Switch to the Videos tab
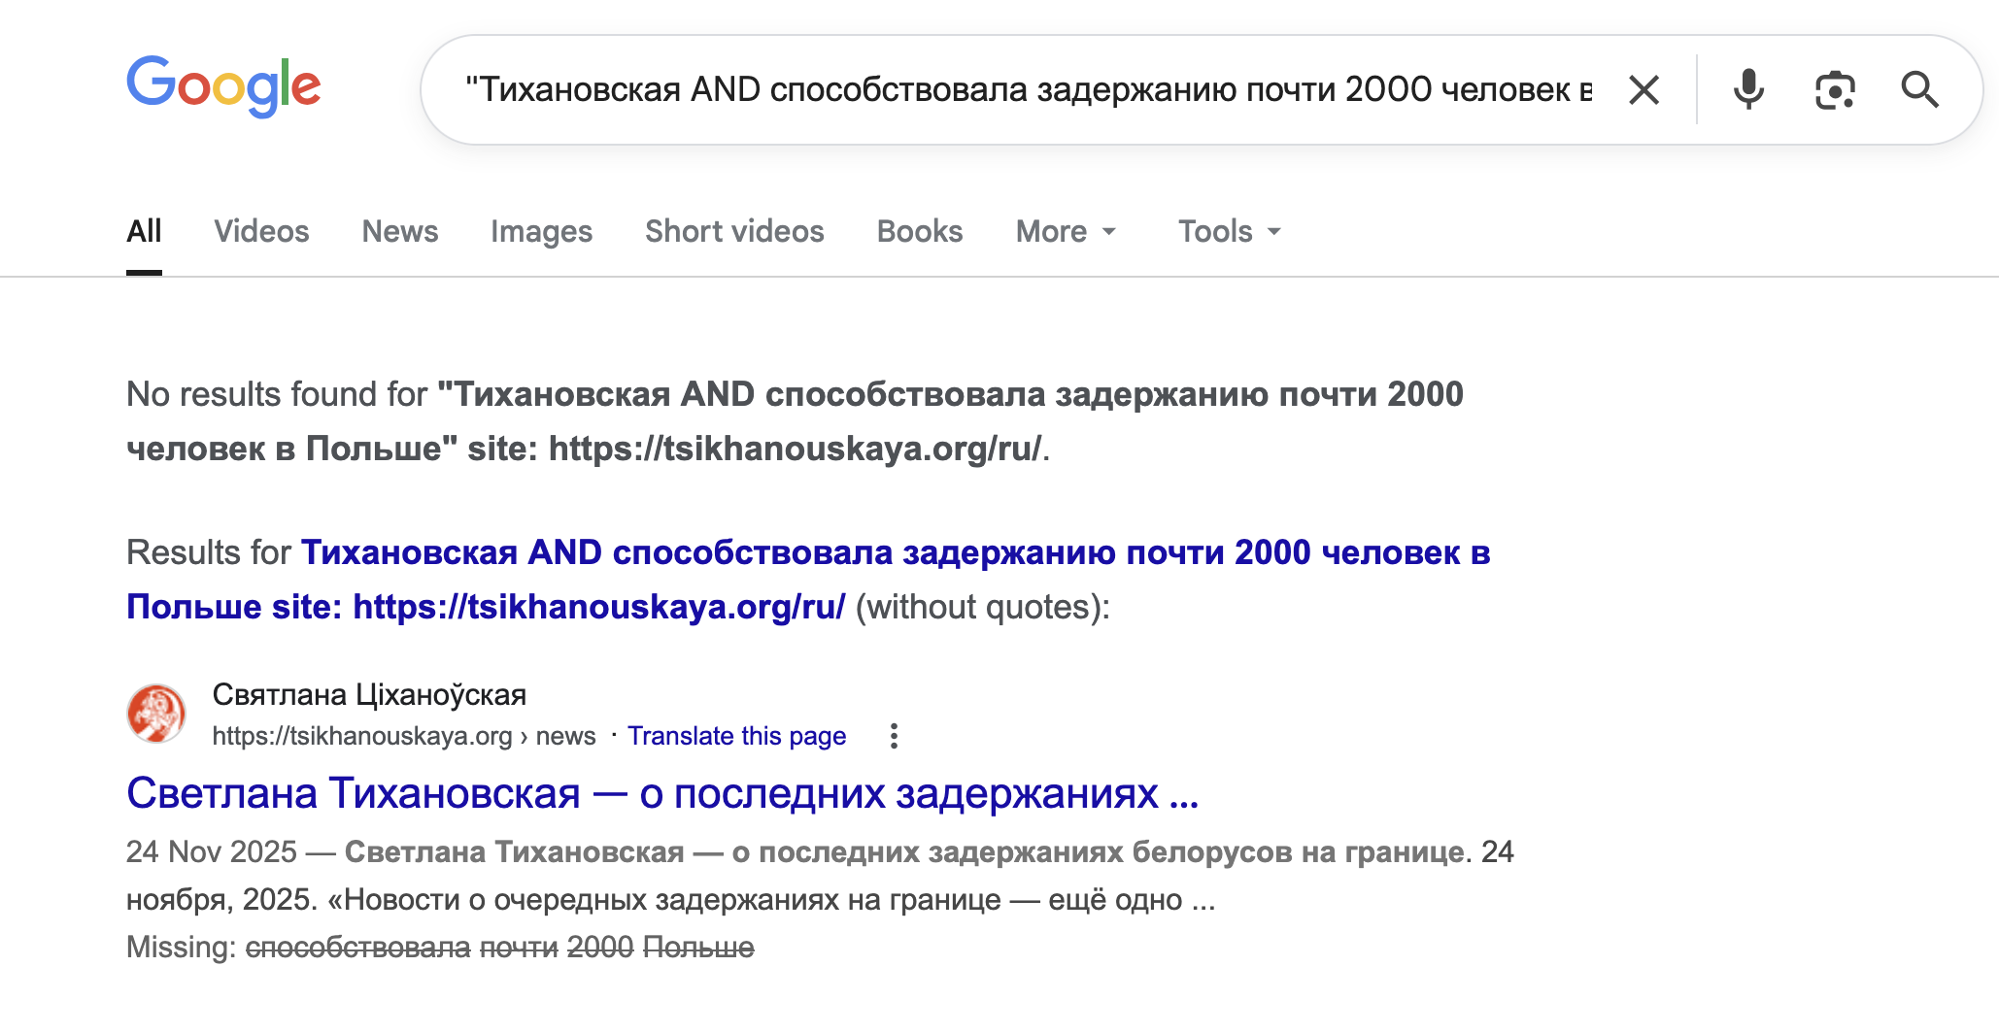The height and width of the screenshot is (1033, 1999). pos(260,231)
